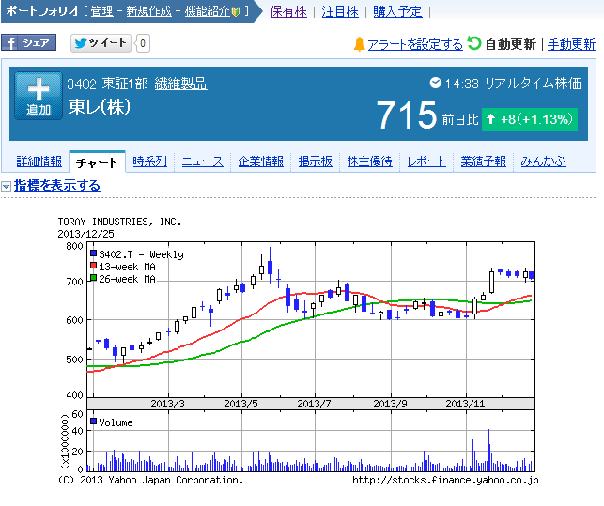Image resolution: width=604 pixels, height=506 pixels.
Task: Click the November 2013 volume spike bar
Action: click(x=488, y=449)
